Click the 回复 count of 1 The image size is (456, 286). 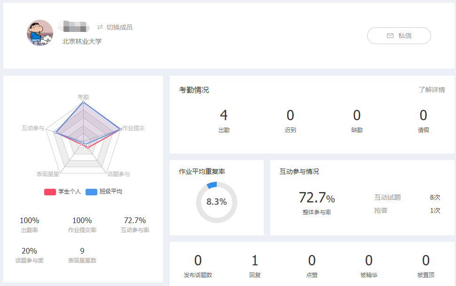(x=255, y=261)
